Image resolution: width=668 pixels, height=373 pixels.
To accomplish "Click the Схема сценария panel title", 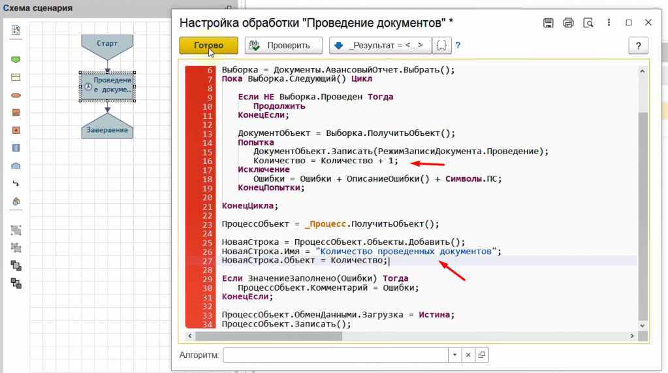I will (x=38, y=8).
